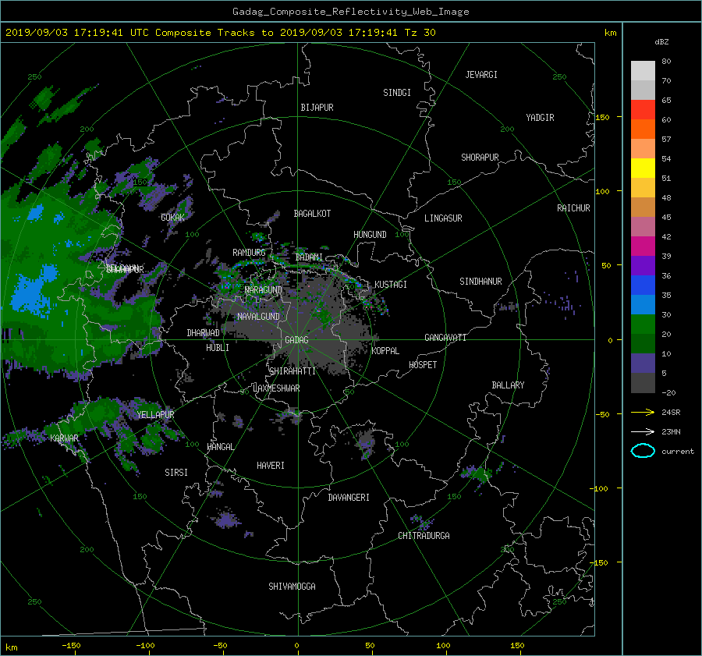The width and height of the screenshot is (702, 656).
Task: Click the 0 tick on bottom axis
Action: tap(296, 646)
